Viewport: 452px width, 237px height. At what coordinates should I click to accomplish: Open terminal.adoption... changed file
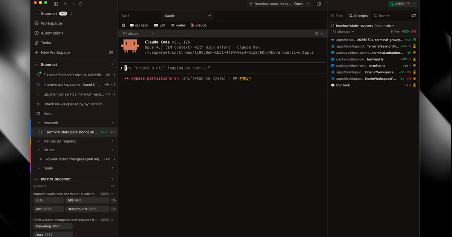point(374,53)
